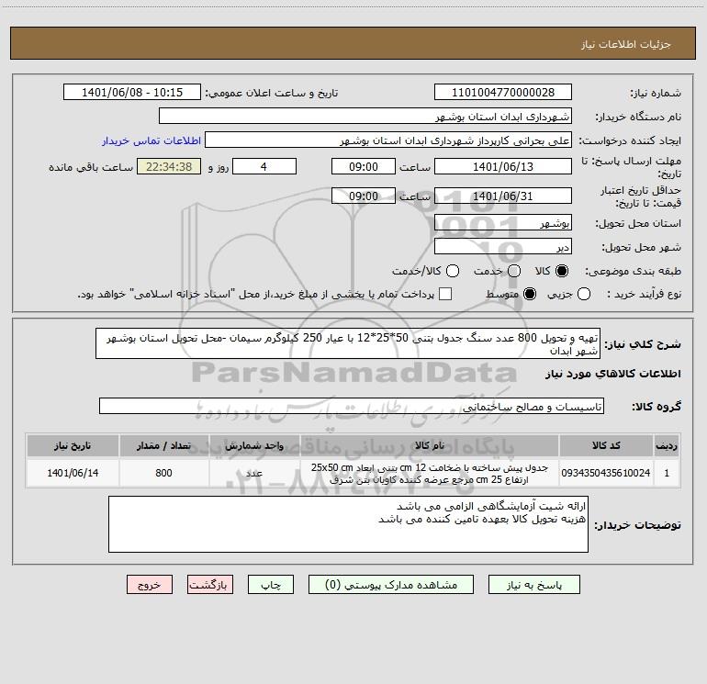
Task: Click the buyer name field شهرداری ابدان
Action: (x=365, y=117)
